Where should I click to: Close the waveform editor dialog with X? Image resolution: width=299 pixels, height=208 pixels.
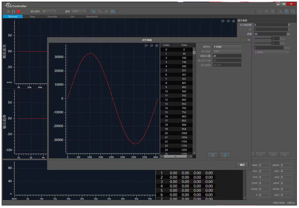coord(249,40)
